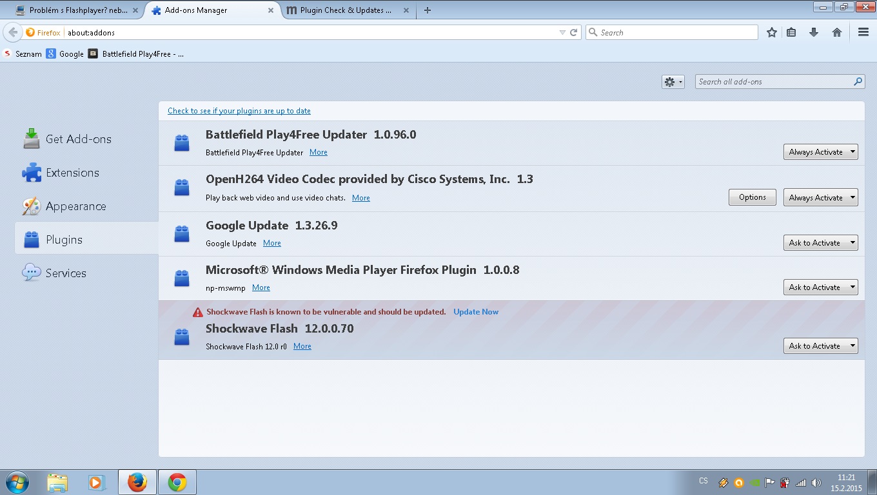
Task: Open the Battlefield Updater activation dropdown
Action: point(820,152)
